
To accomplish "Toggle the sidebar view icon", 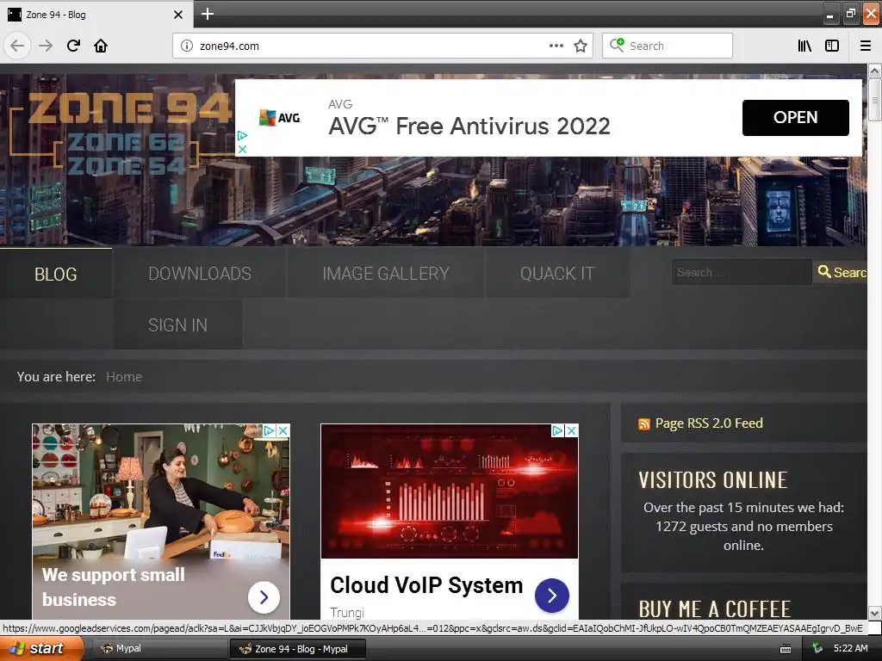I will (832, 46).
